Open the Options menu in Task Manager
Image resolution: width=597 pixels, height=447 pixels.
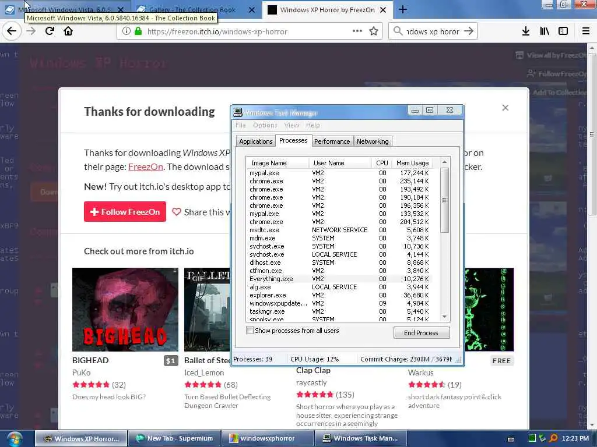pos(265,125)
